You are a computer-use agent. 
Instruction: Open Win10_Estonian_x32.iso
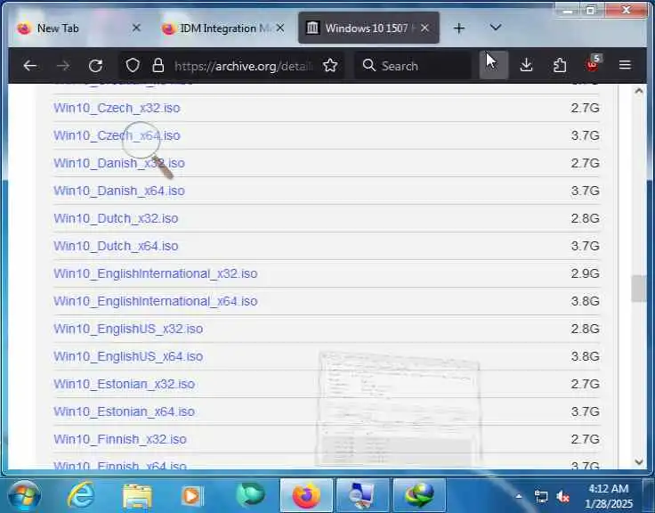[x=124, y=384]
